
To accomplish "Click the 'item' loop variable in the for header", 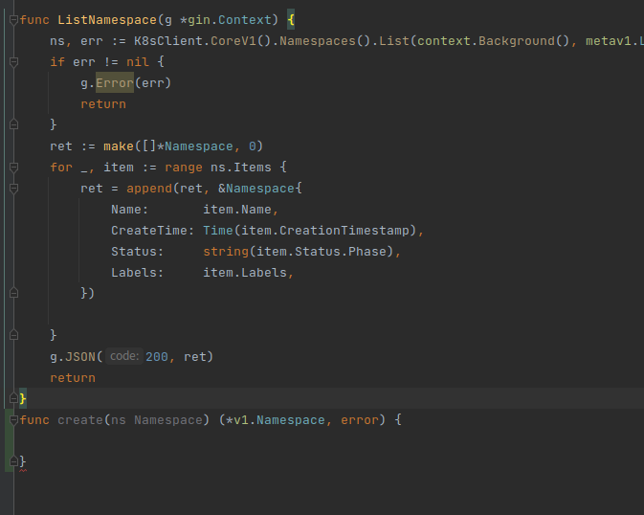I will [x=119, y=168].
